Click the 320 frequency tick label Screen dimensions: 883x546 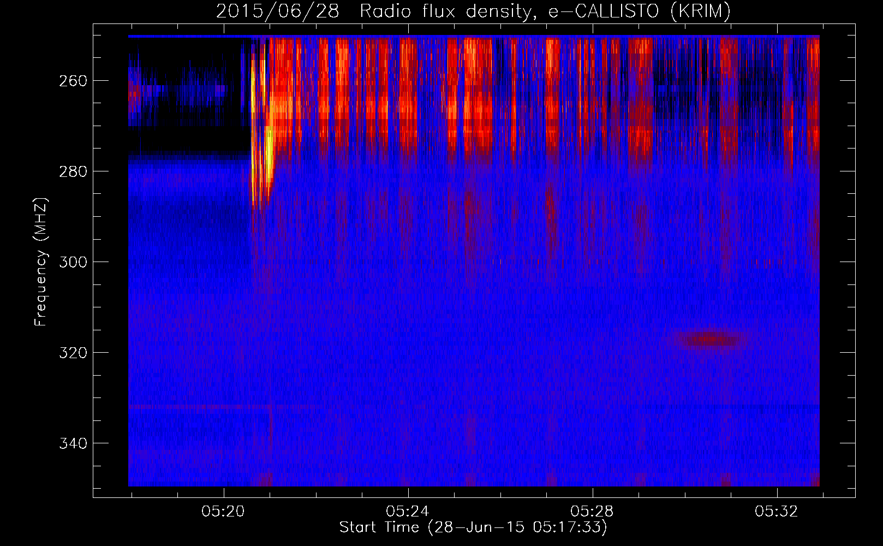coord(73,353)
